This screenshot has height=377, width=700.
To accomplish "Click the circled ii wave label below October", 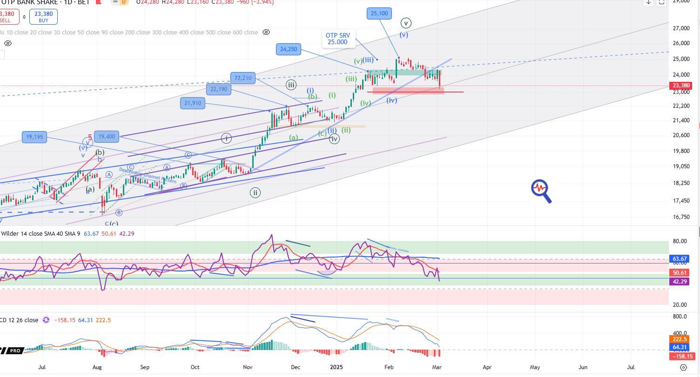I will point(255,192).
